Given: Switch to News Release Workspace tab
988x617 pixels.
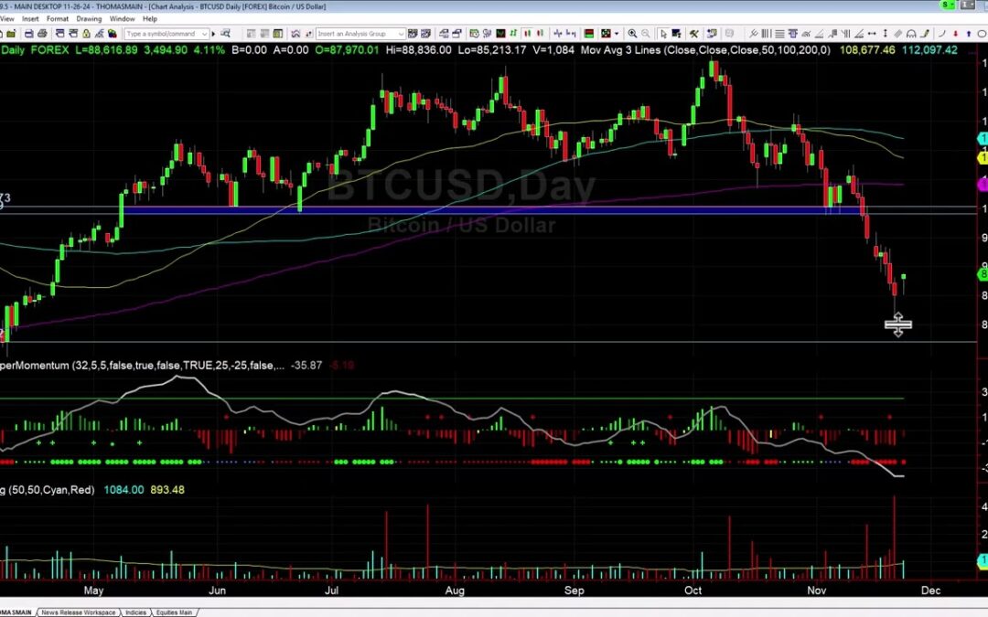Looking at the screenshot, I should coord(78,612).
